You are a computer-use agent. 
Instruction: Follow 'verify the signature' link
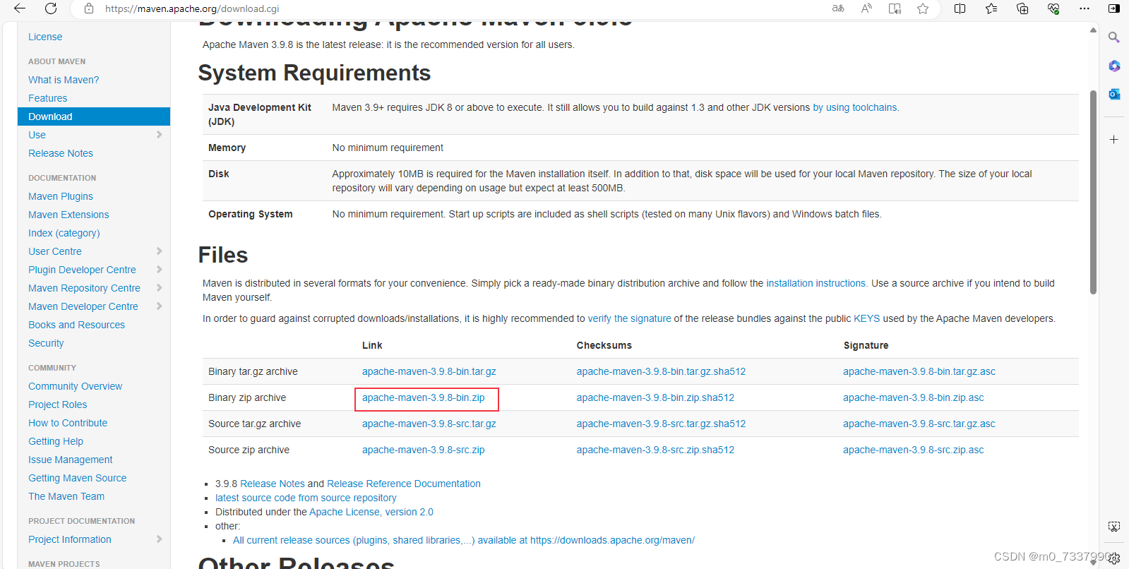[630, 318]
